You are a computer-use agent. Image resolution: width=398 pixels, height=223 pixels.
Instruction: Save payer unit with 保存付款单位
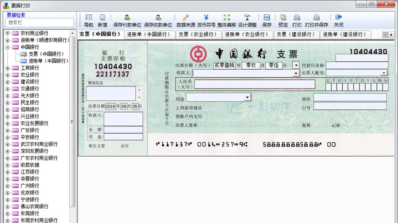pos(127,21)
